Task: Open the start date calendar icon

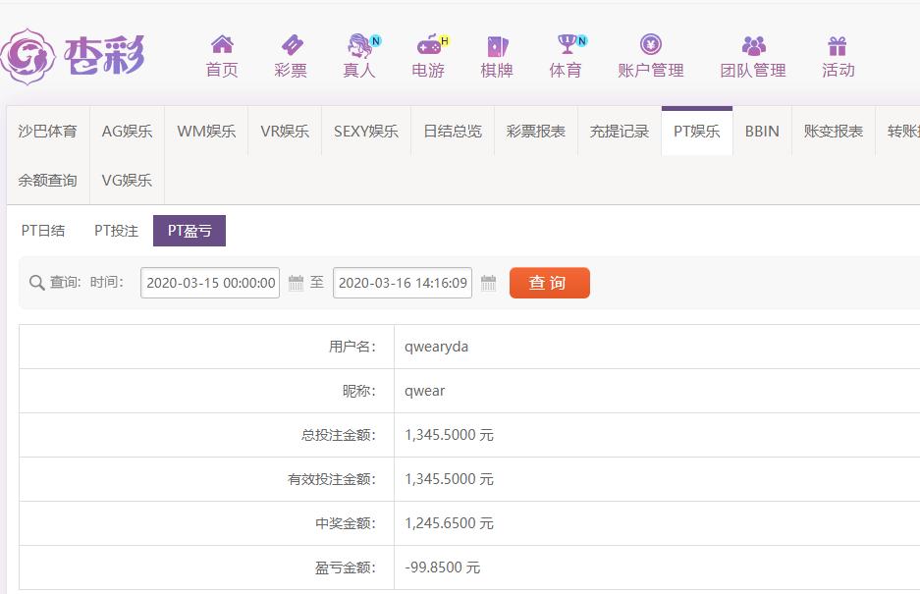Action: (x=297, y=283)
